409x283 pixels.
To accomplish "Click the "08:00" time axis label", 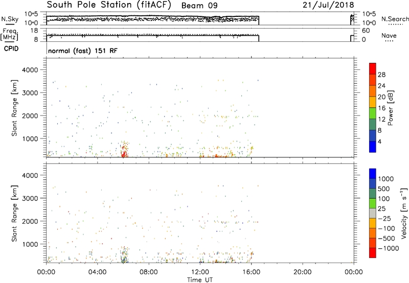I will [149, 272].
